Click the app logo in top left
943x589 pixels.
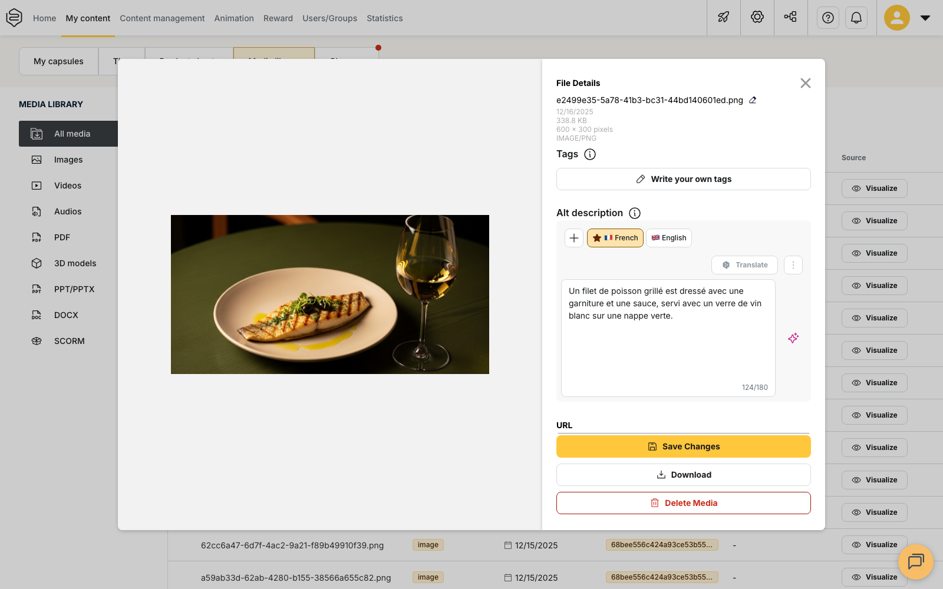(14, 18)
